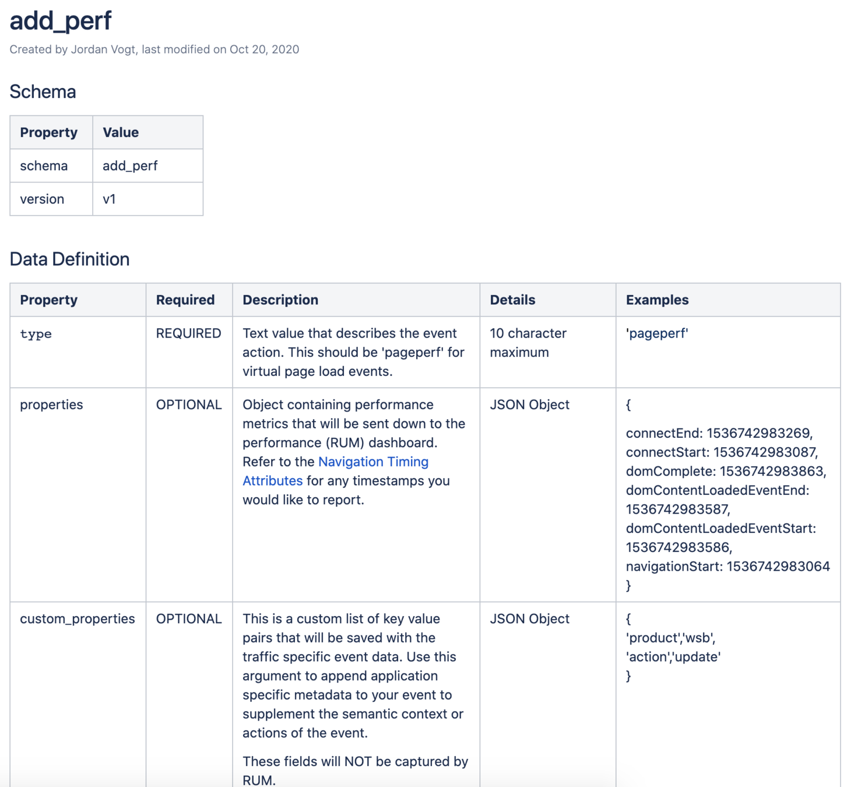Screen dimensions: 861x787
Task: Click the 'Details' column header
Action: tap(548, 300)
